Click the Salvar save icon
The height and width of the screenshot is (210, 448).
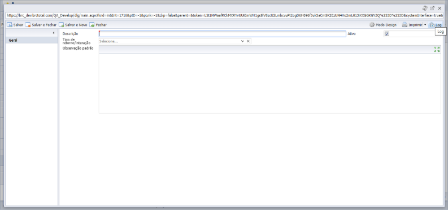click(10, 25)
